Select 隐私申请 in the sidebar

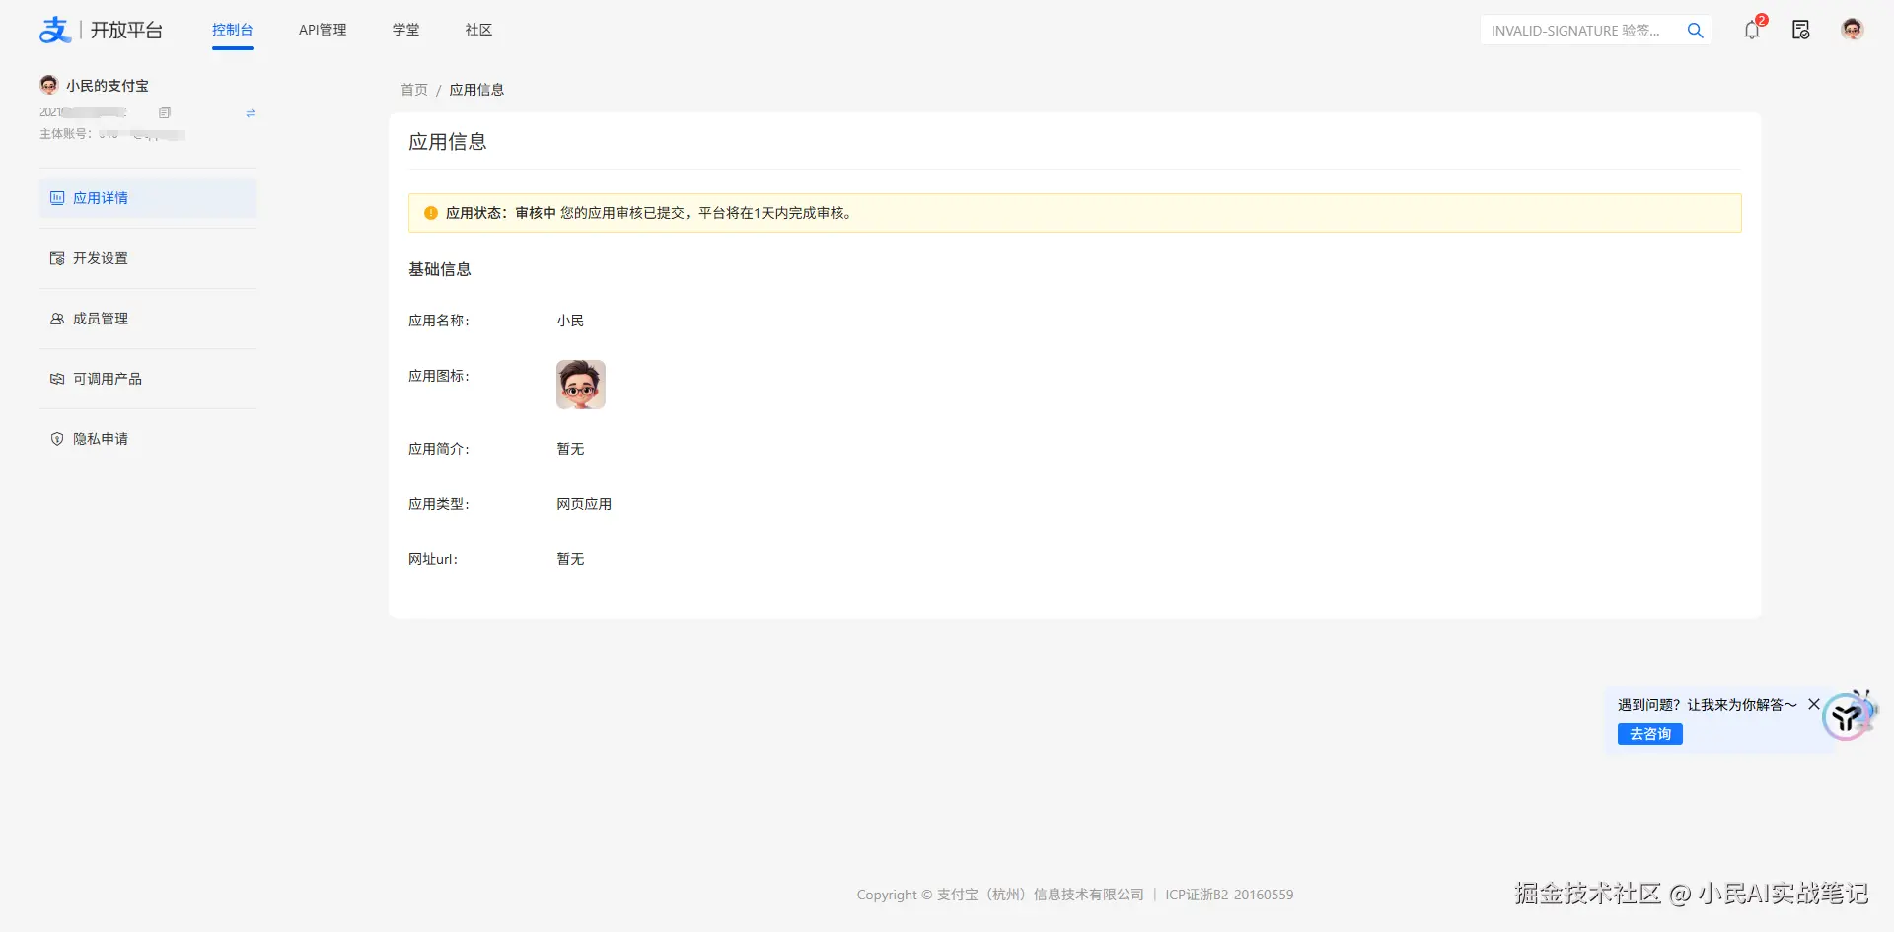point(148,439)
